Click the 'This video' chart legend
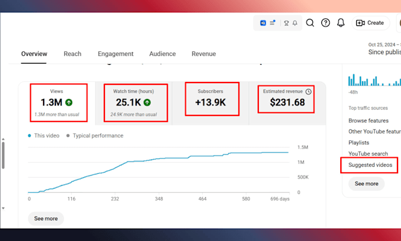401x241 pixels. 44,136
